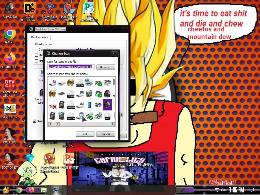The height and width of the screenshot is (195, 260).
Task: Choose the plain printer icon without badge
Action: coord(98,105)
